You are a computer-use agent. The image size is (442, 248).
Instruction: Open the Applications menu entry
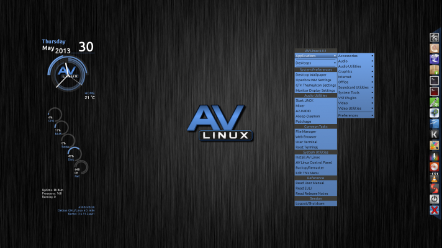316,56
